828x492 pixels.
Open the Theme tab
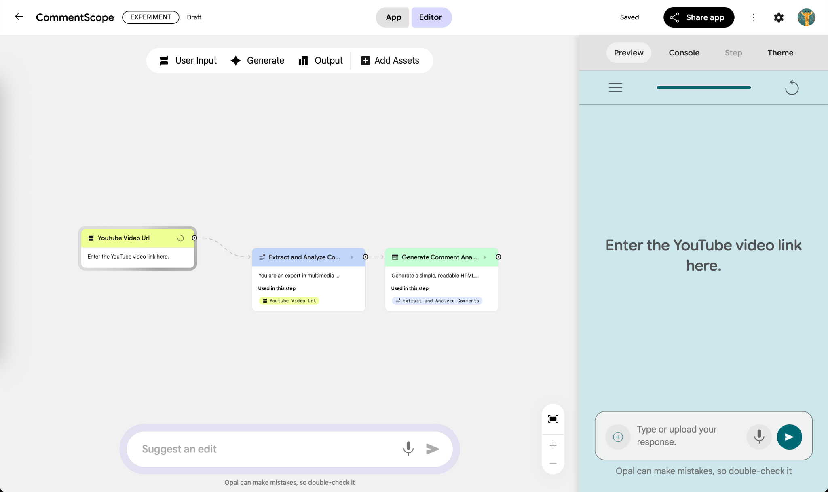tap(780, 53)
